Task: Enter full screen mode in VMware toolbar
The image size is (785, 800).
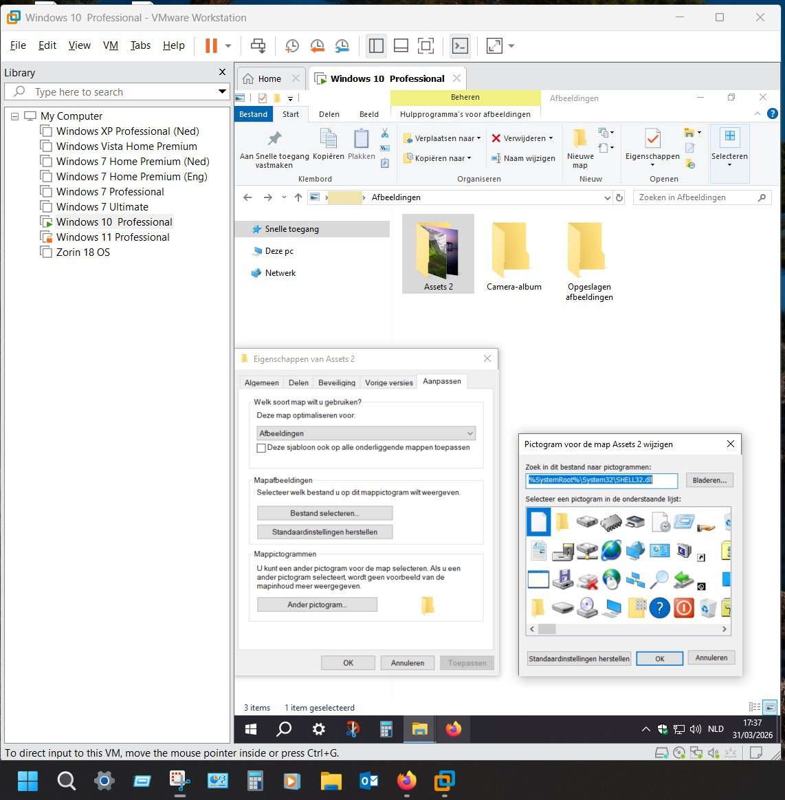Action: coord(426,46)
